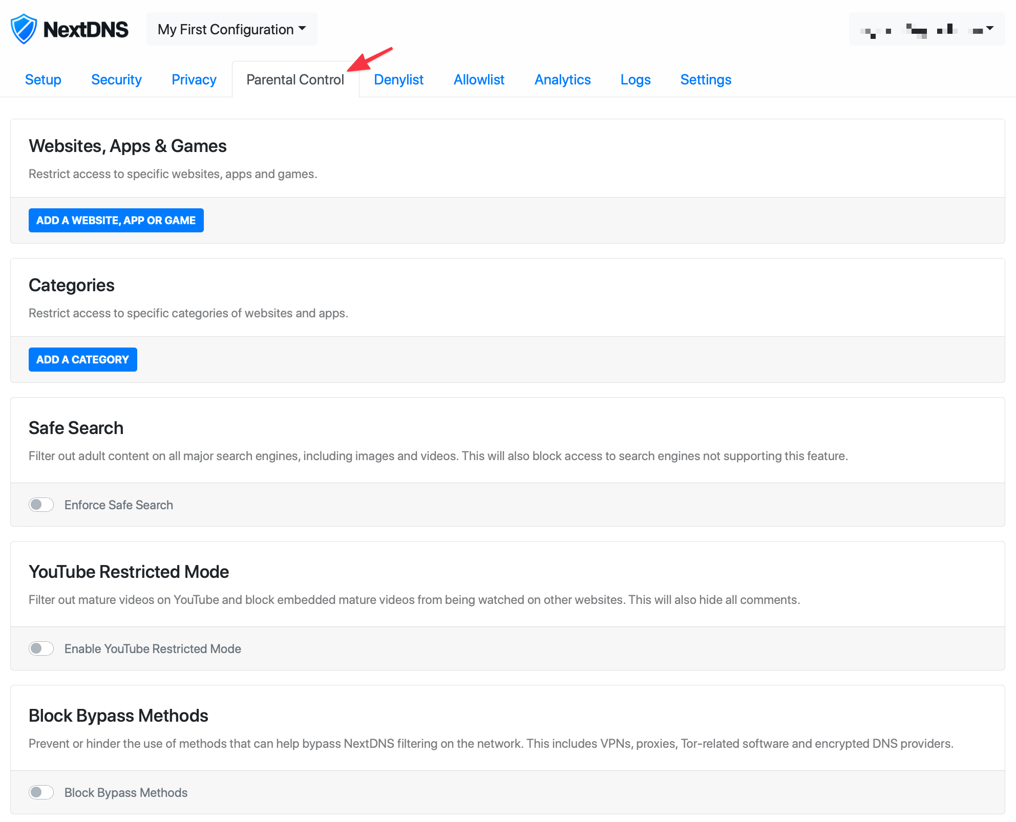Viewport: 1016px width, 822px height.
Task: Click the Add a Category button
Action: (x=83, y=359)
